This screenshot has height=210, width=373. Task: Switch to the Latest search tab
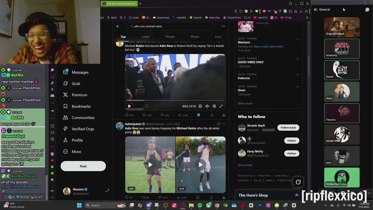click(x=146, y=37)
